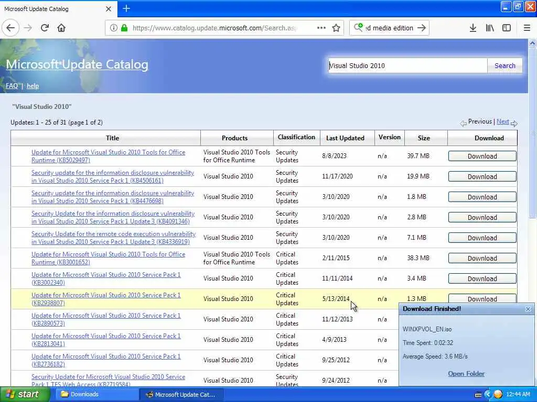Open KB2736182 Service Pack 1 link
The width and height of the screenshot is (537, 402).
(106, 360)
